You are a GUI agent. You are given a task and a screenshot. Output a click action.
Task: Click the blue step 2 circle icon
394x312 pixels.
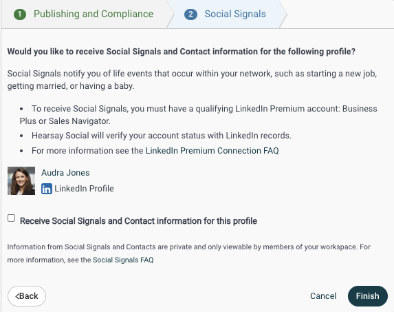(190, 14)
